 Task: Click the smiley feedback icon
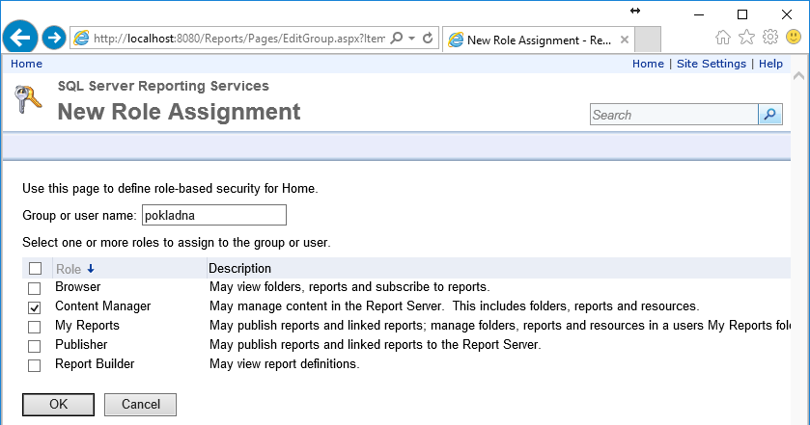tap(794, 38)
